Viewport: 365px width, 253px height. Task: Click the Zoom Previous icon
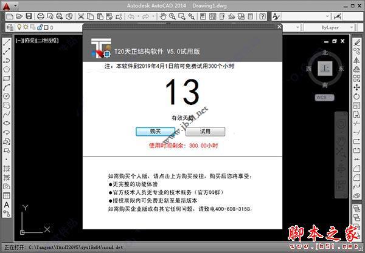192,16
